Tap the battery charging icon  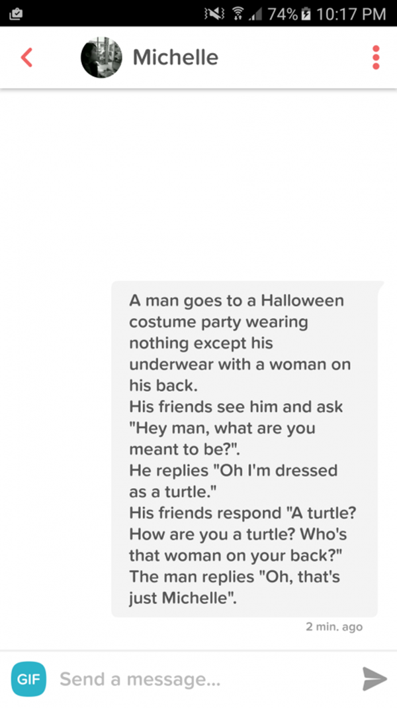point(306,13)
